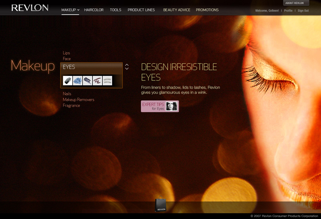Select the blue eye shadow thumbnail

tap(77, 81)
